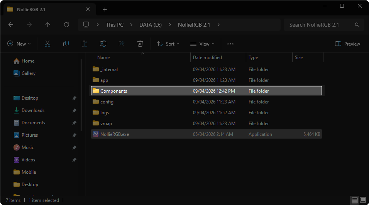
Task: Expand chevron before This PC breadcrumb
Action: pyautogui.click(x=98, y=25)
